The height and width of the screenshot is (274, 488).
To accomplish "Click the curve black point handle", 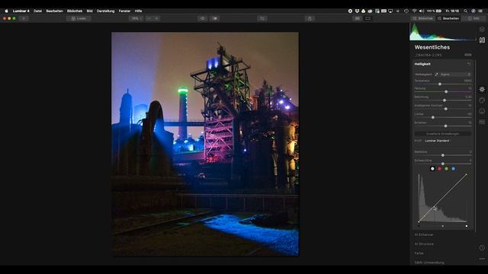I will [x=419, y=226].
